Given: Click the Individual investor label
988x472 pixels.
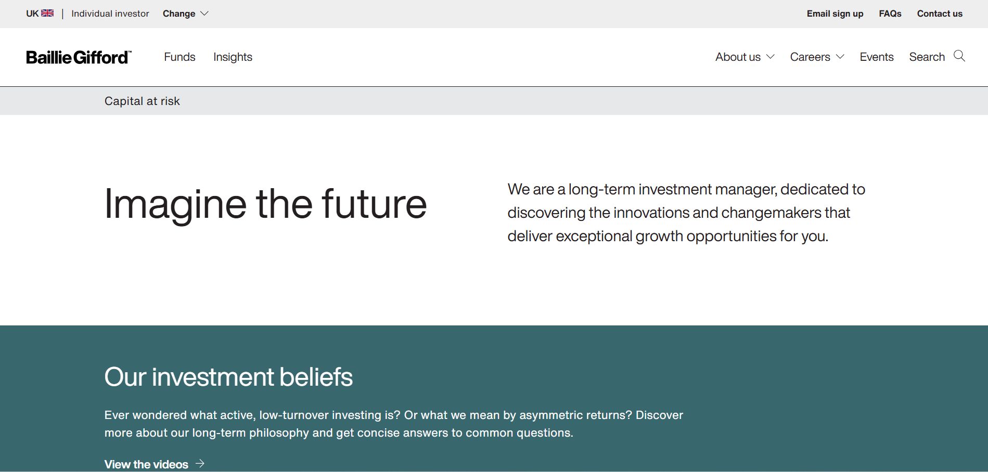Looking at the screenshot, I should coord(110,14).
